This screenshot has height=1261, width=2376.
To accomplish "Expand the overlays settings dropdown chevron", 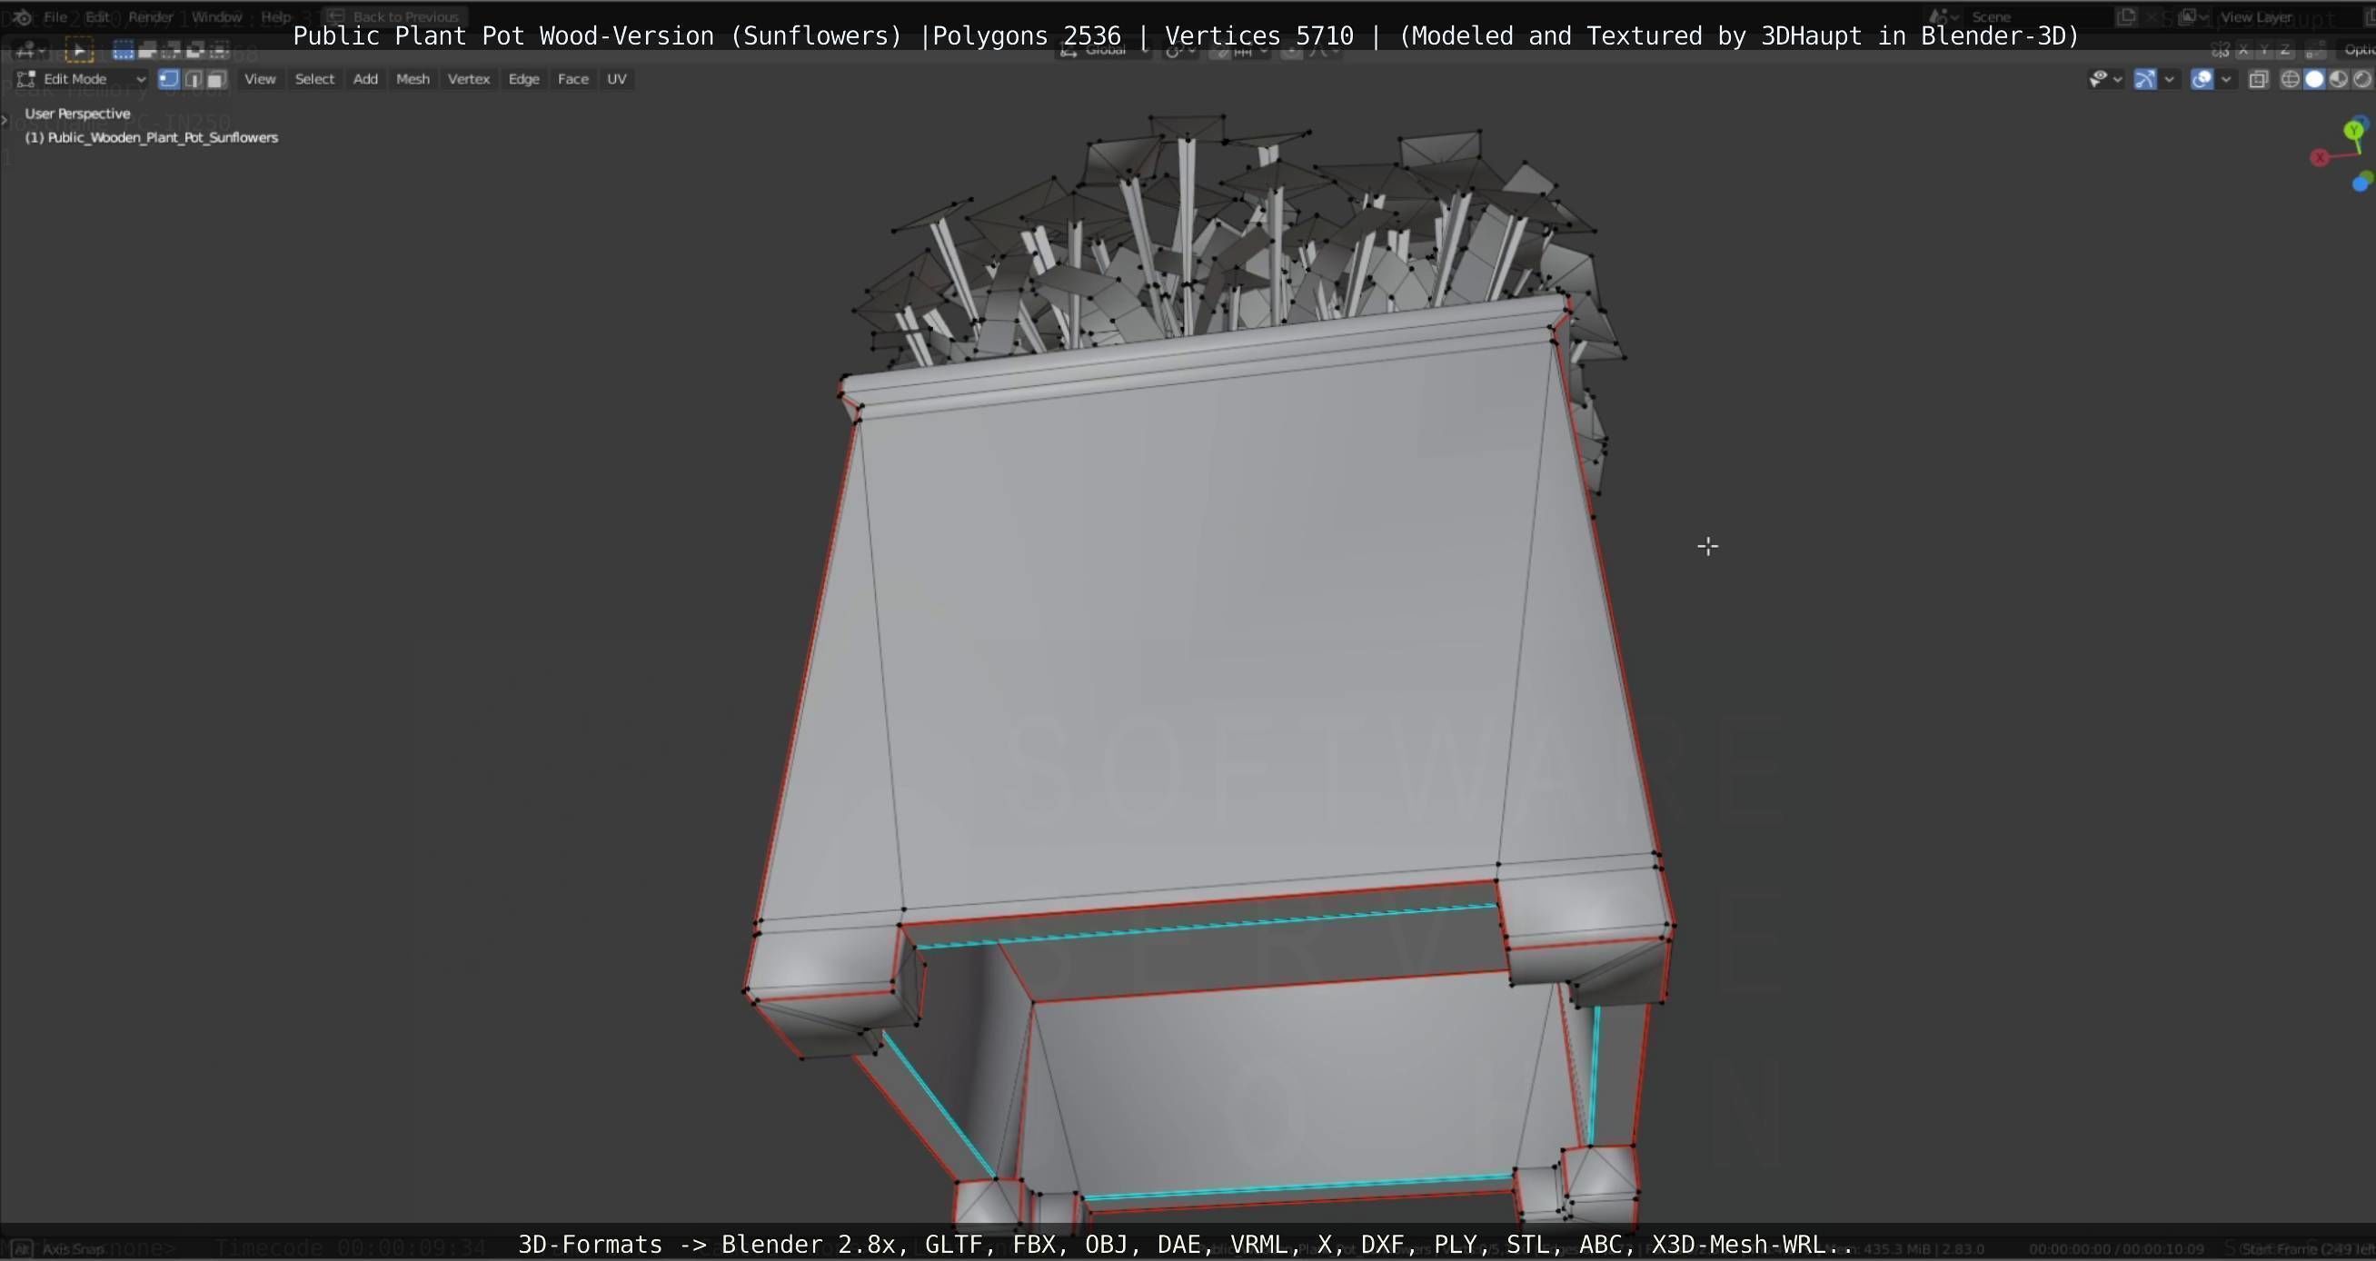I will click(2226, 79).
